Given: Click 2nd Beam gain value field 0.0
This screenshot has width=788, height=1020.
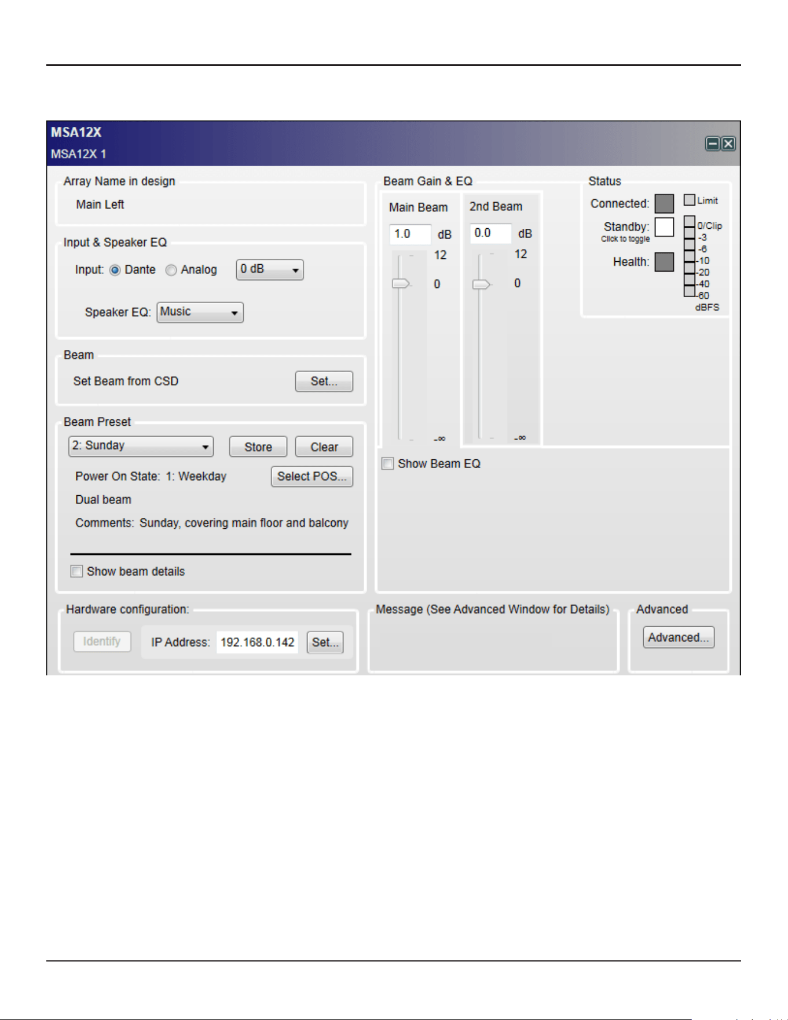Looking at the screenshot, I should [490, 233].
